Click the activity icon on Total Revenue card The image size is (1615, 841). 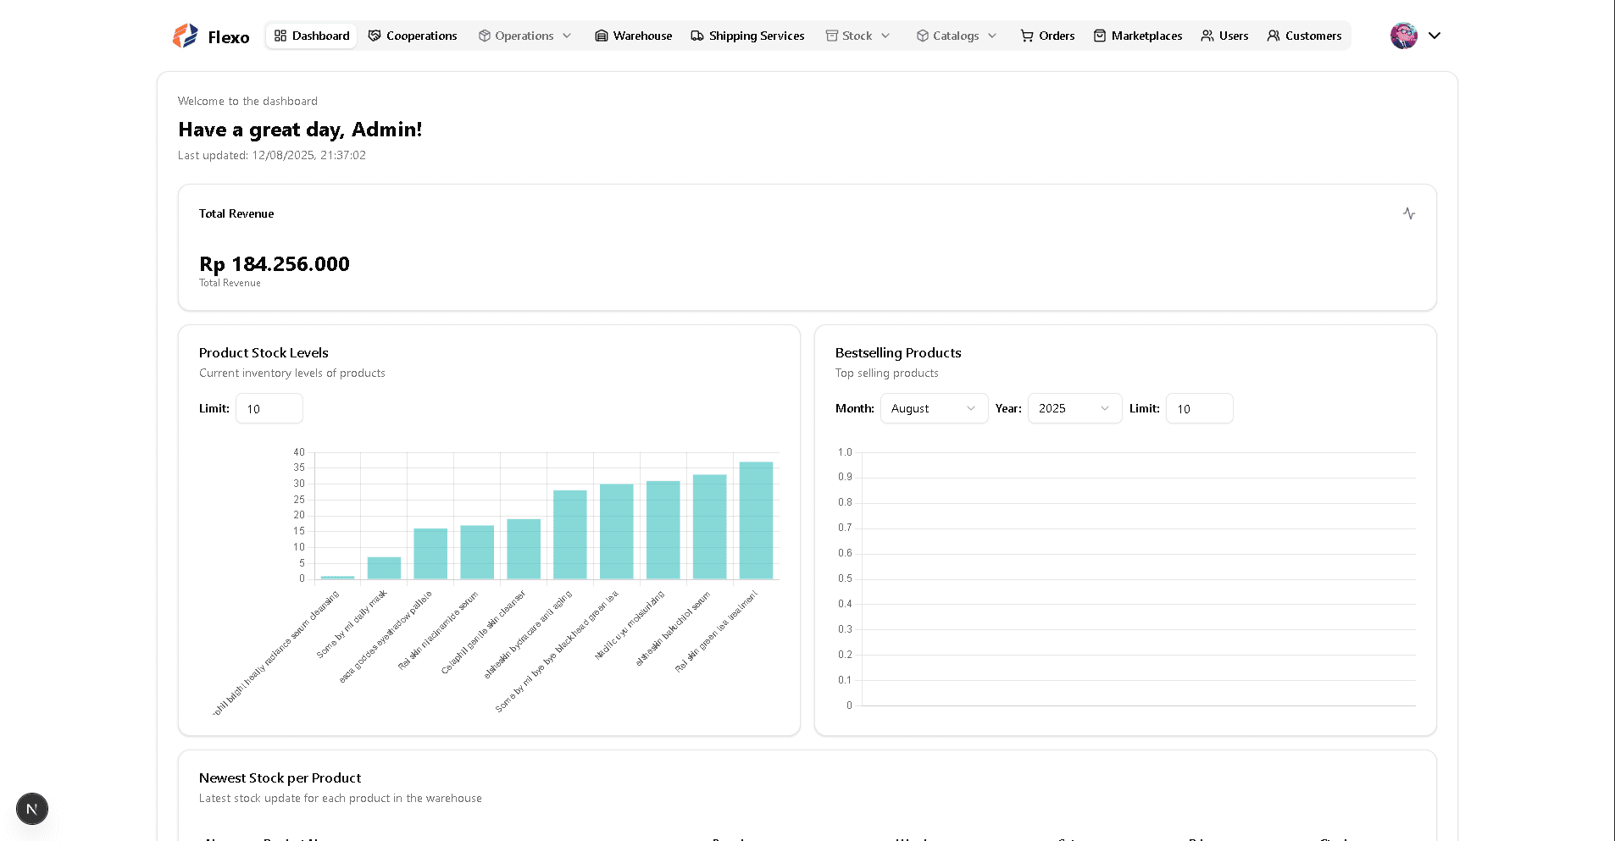tap(1408, 213)
